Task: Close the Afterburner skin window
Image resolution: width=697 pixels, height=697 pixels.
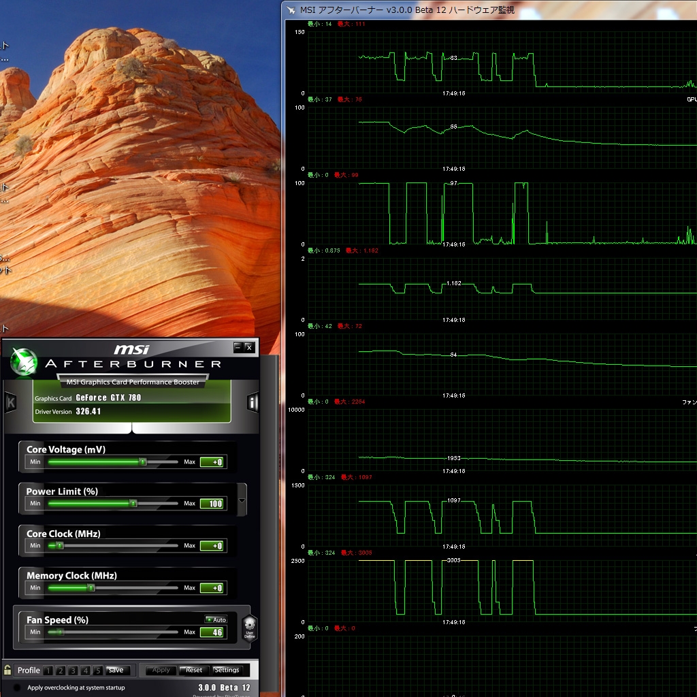Action: (249, 347)
